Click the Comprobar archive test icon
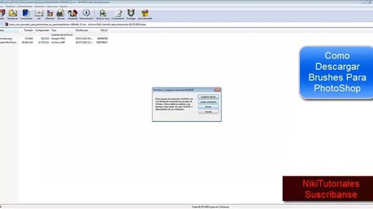This screenshot has width=373, height=209. coord(26,15)
